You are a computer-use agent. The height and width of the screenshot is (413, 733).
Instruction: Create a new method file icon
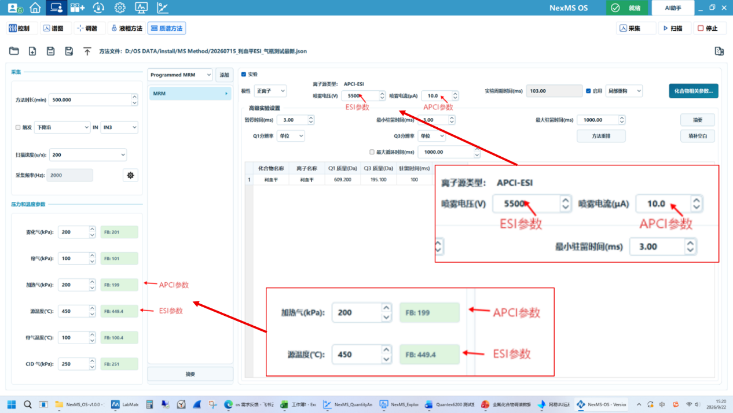(x=32, y=51)
